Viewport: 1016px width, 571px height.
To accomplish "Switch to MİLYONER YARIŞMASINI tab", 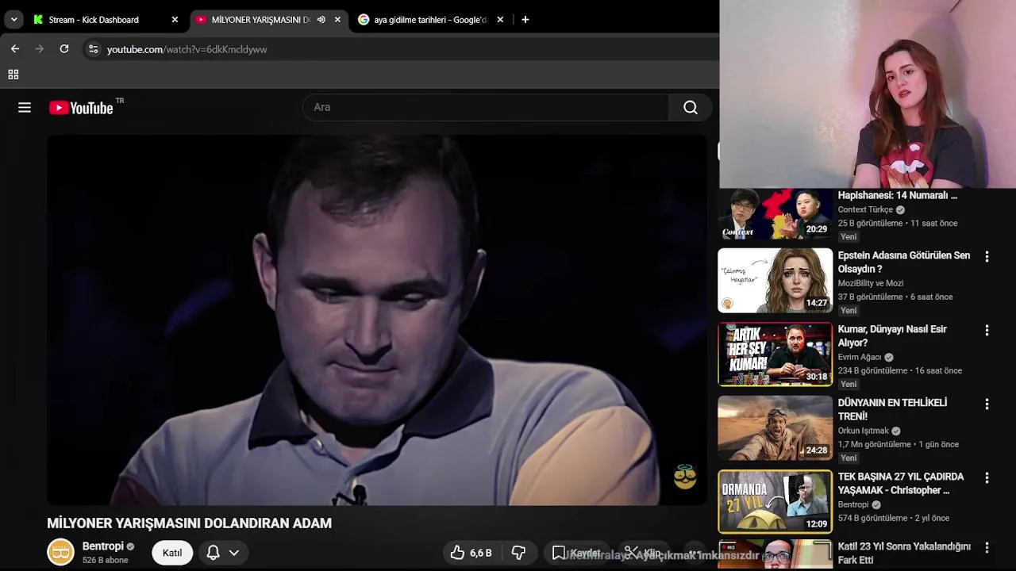I will (260, 20).
